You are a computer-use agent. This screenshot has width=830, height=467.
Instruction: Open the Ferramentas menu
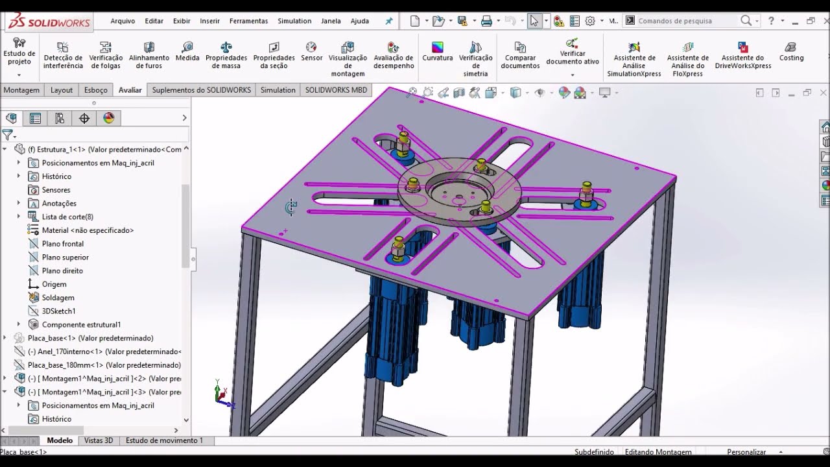click(248, 21)
